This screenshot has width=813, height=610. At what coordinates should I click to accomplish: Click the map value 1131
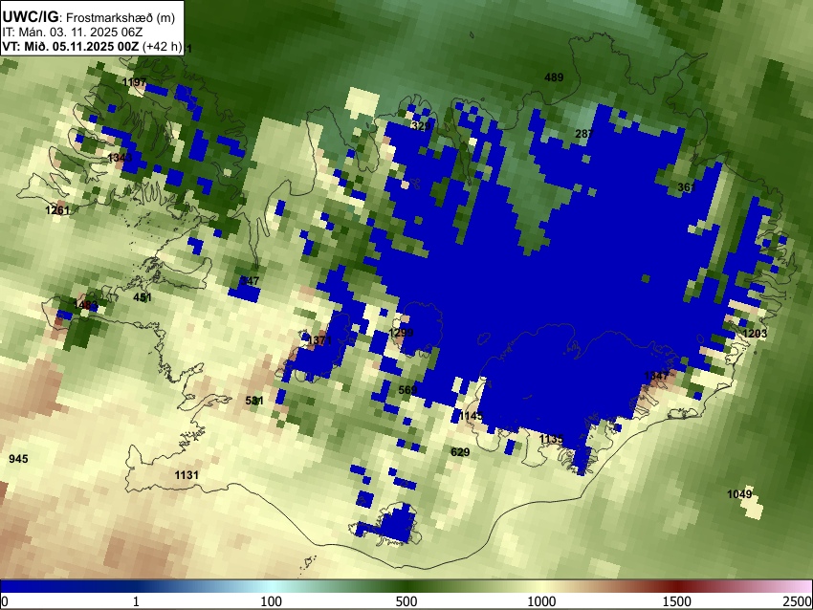coord(187,475)
